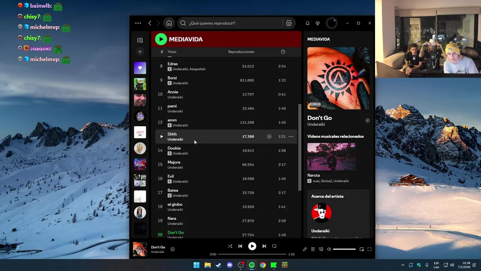481x271 pixels.
Task: Open the profile avatar menu
Action: 332,23
